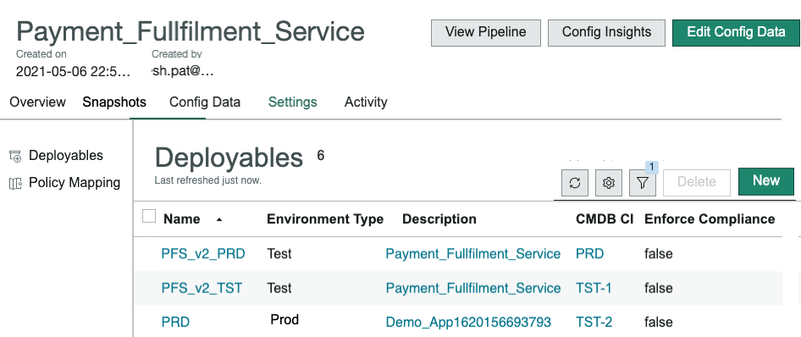The height and width of the screenshot is (337, 801).
Task: Open Payment_Fullfilment_Service link in PFS_v2_TST row
Action: point(473,288)
